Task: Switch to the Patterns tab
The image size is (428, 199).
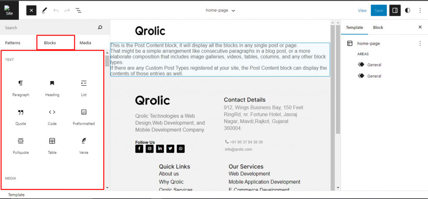Action: point(13,43)
